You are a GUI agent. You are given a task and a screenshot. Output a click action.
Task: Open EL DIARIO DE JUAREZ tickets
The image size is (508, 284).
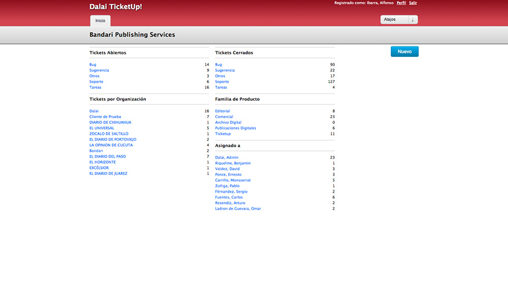108,173
